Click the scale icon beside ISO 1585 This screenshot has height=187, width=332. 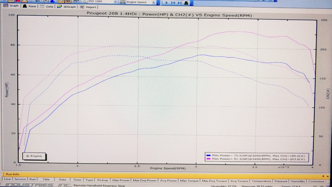click(84, 2)
